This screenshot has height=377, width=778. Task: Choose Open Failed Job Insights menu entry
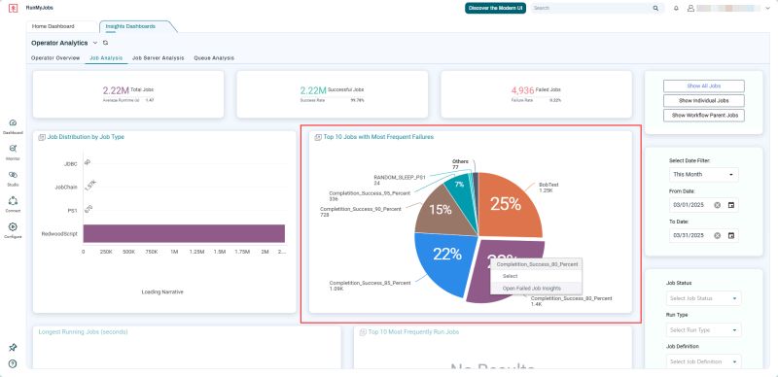point(531,289)
